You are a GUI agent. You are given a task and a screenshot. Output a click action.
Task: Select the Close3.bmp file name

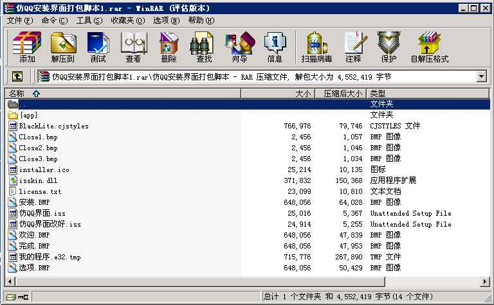click(x=38, y=159)
